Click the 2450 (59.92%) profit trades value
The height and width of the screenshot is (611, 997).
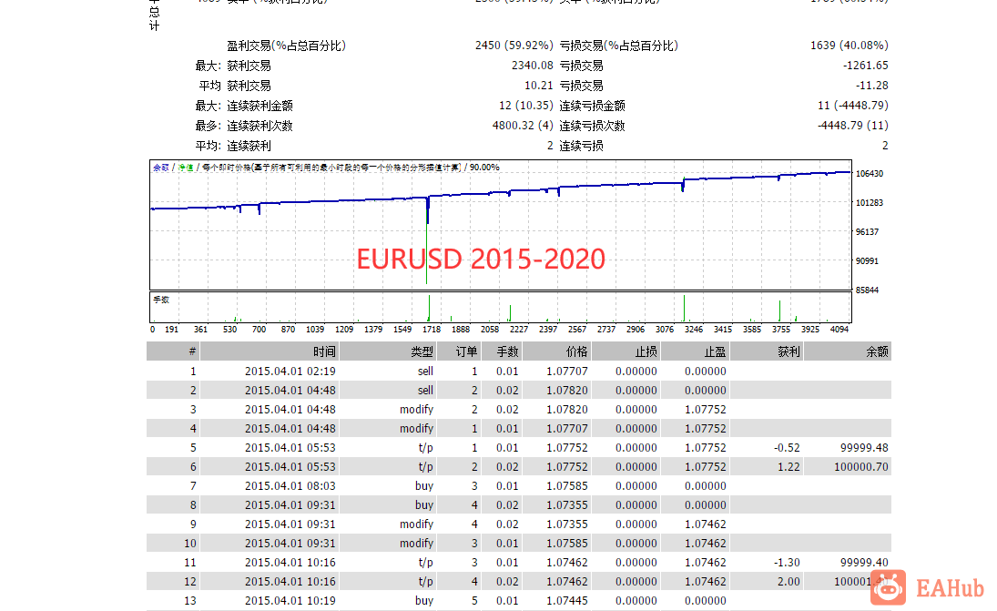[x=514, y=46]
